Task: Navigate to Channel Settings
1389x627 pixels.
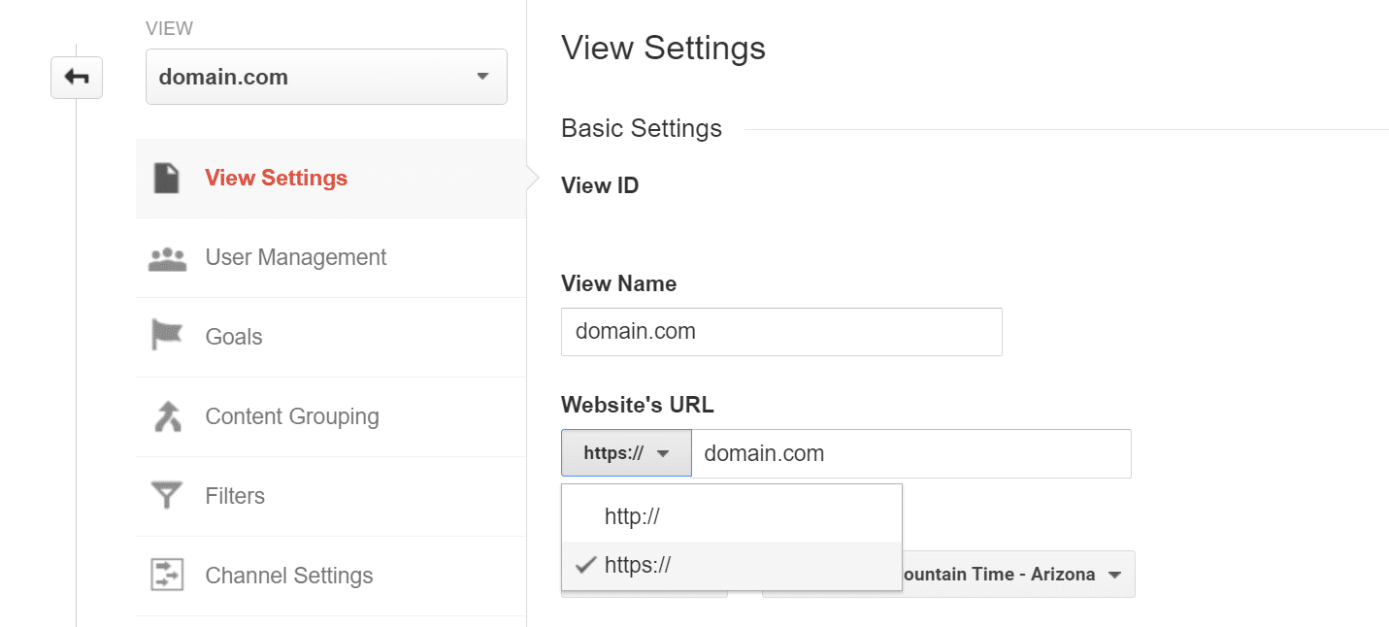Action: click(288, 575)
